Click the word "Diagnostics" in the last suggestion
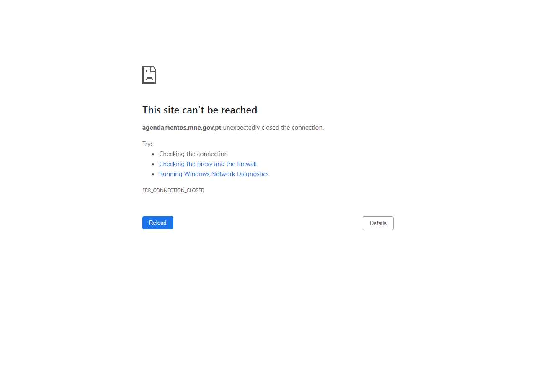 pyautogui.click(x=253, y=174)
